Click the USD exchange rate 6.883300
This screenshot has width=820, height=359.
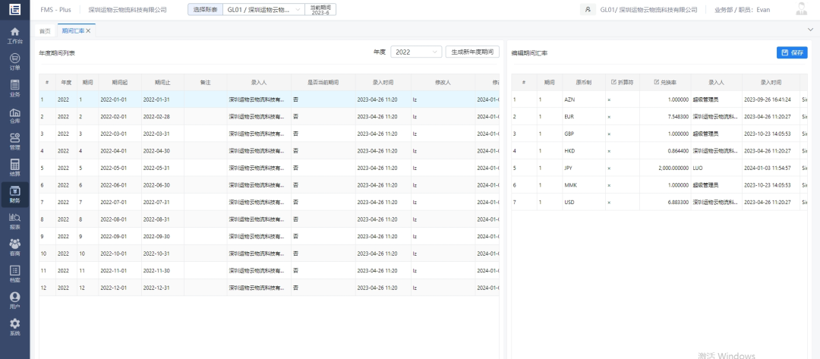coord(664,202)
